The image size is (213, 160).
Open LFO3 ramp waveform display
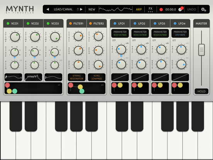coord(160,77)
